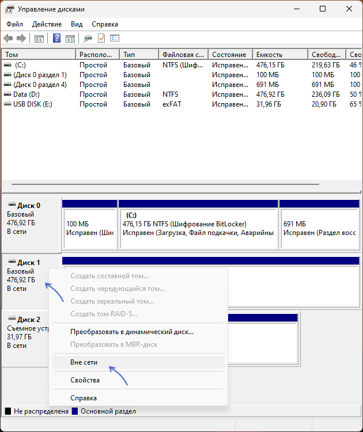Open the Действие menu
363x432 pixels.
pyautogui.click(x=47, y=24)
